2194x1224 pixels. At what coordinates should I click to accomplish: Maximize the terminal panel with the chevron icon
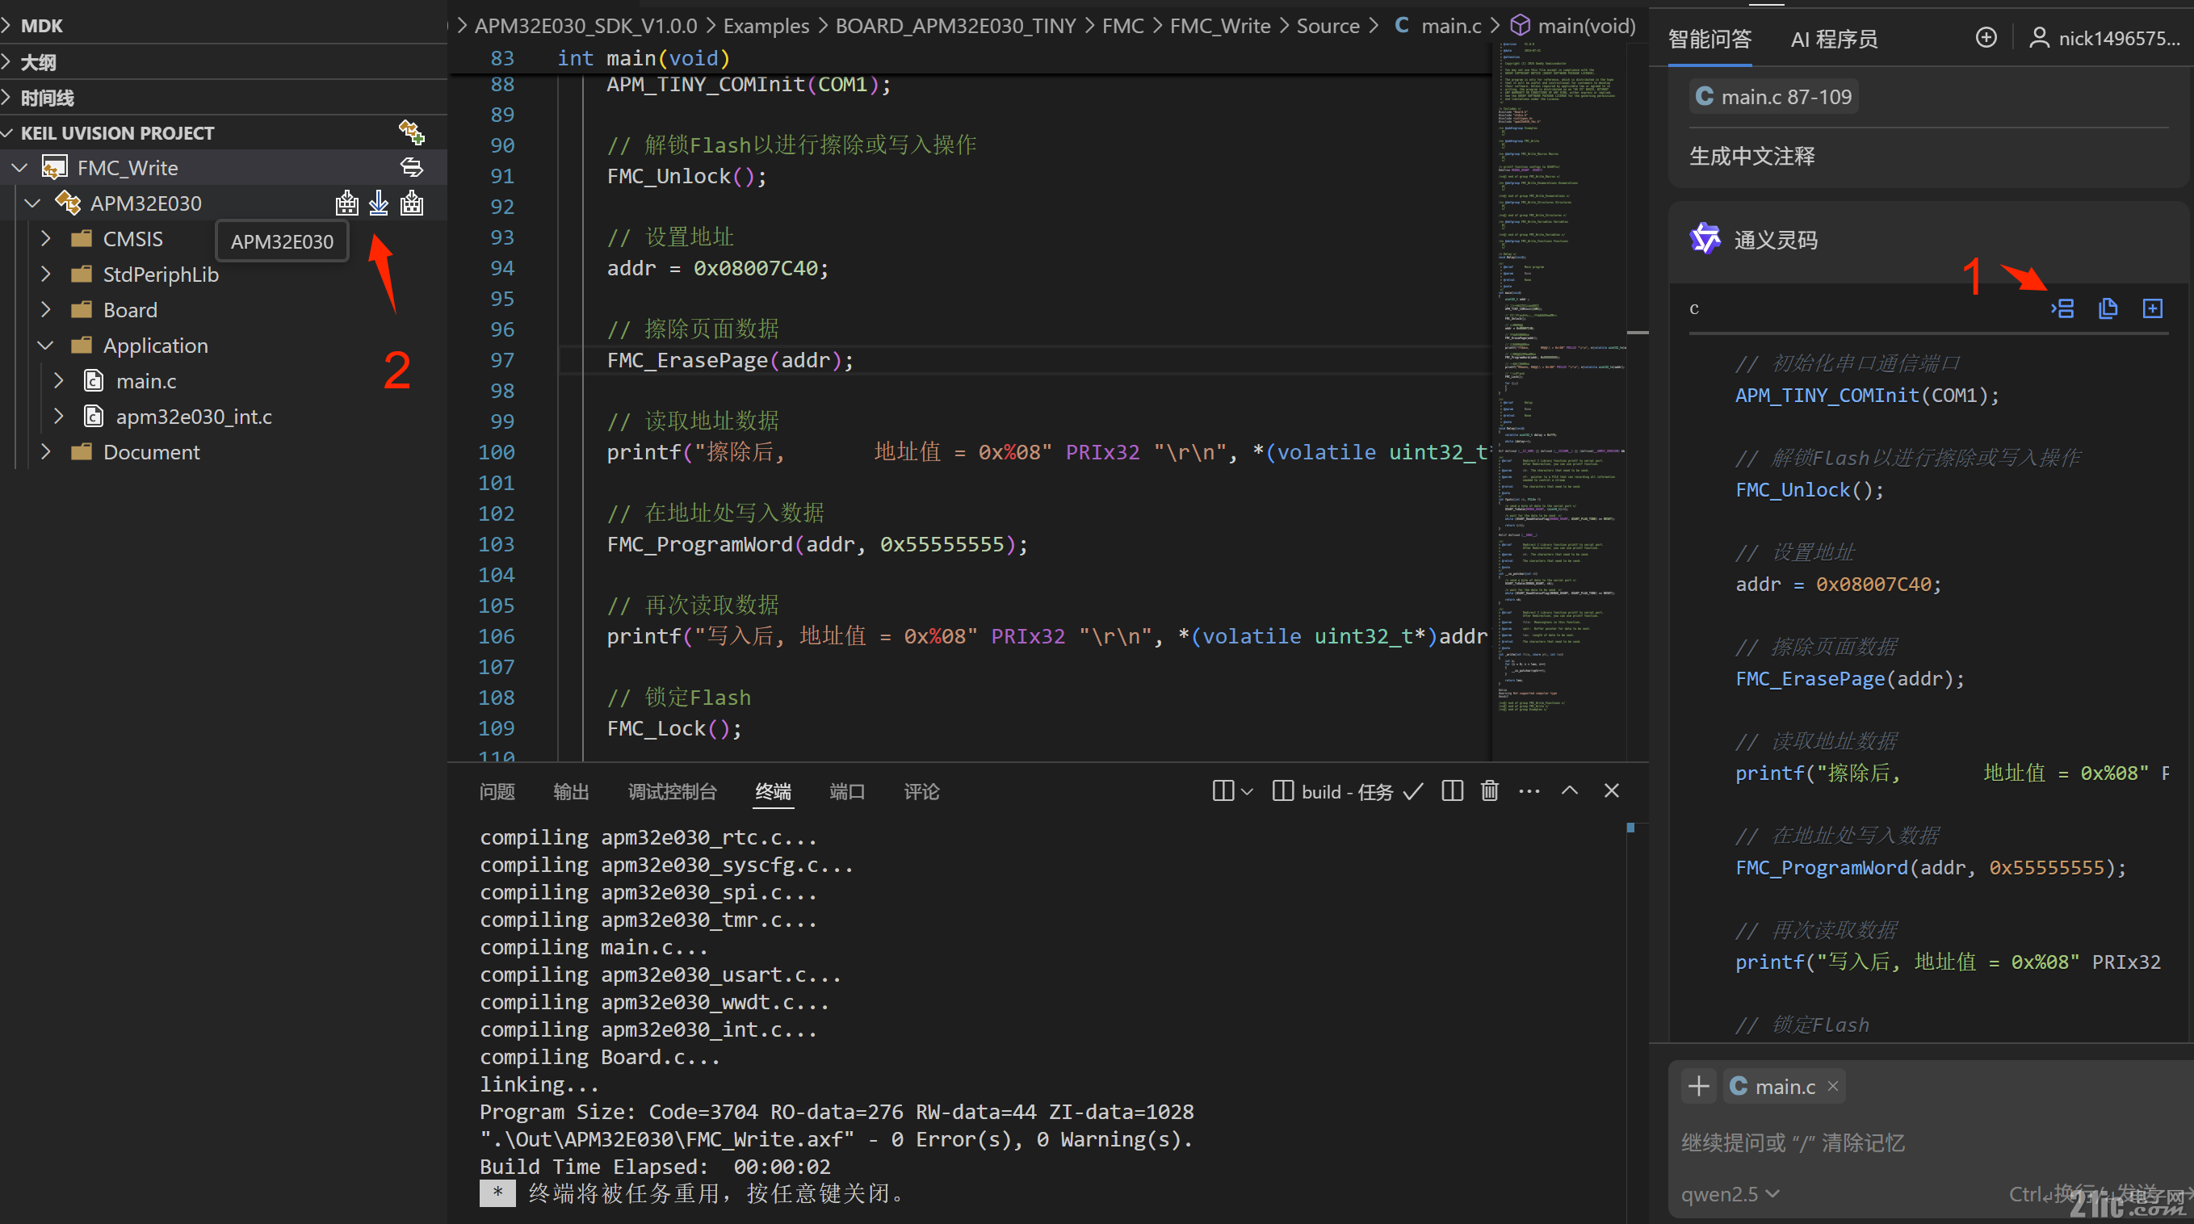point(1570,790)
